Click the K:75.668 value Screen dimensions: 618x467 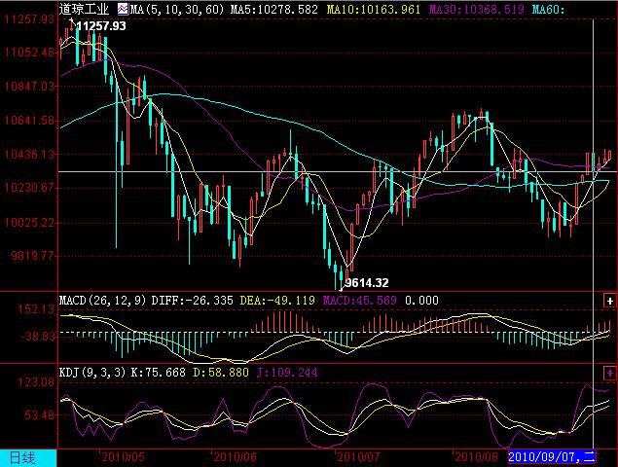158,373
